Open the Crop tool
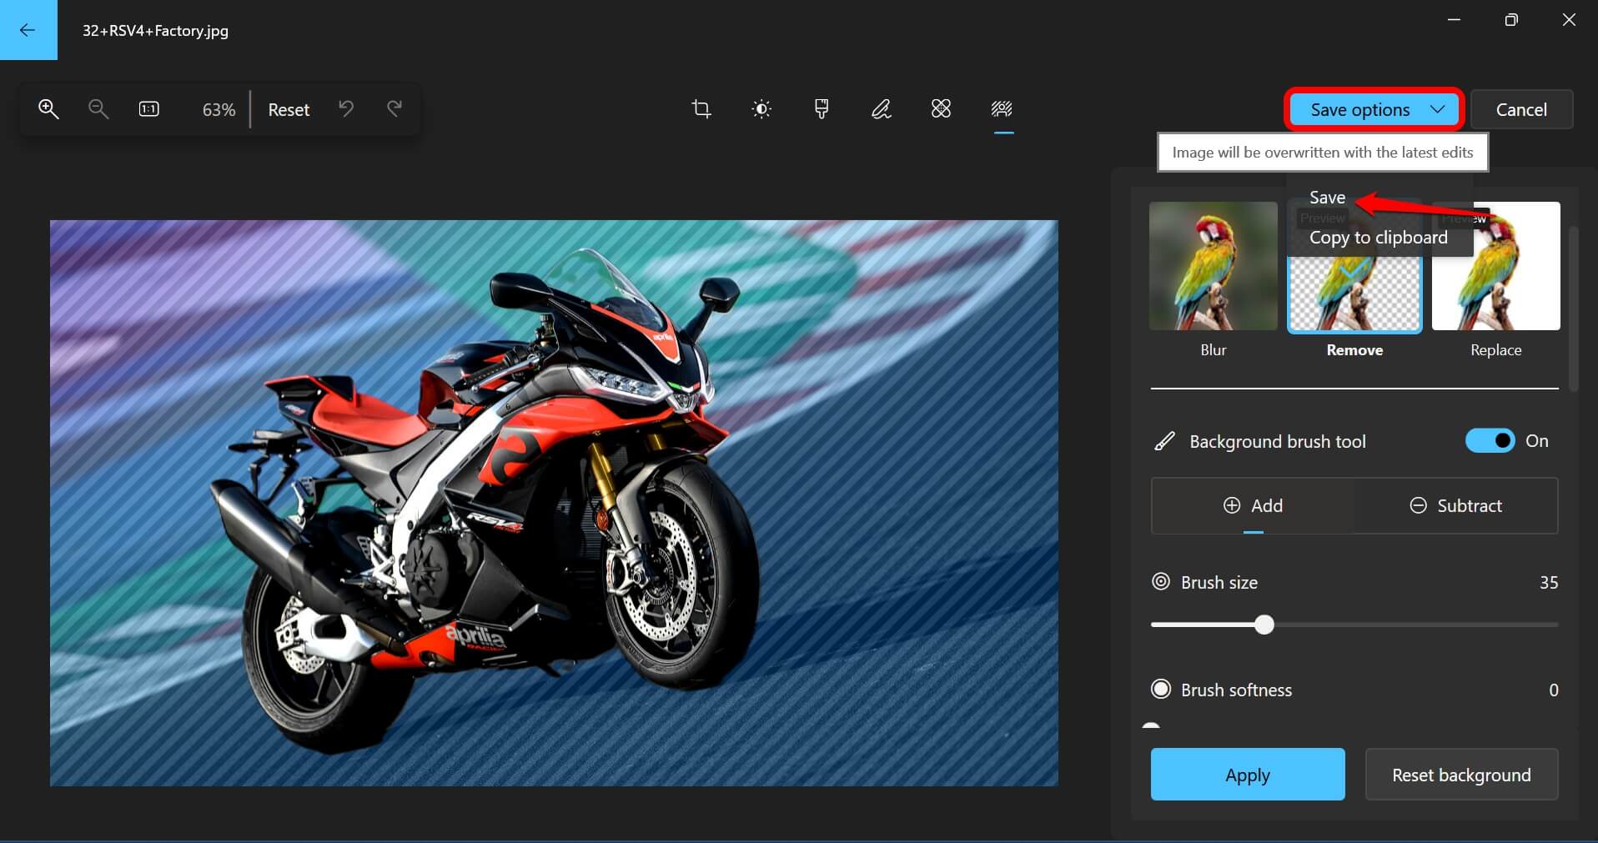1598x843 pixels. [x=701, y=109]
